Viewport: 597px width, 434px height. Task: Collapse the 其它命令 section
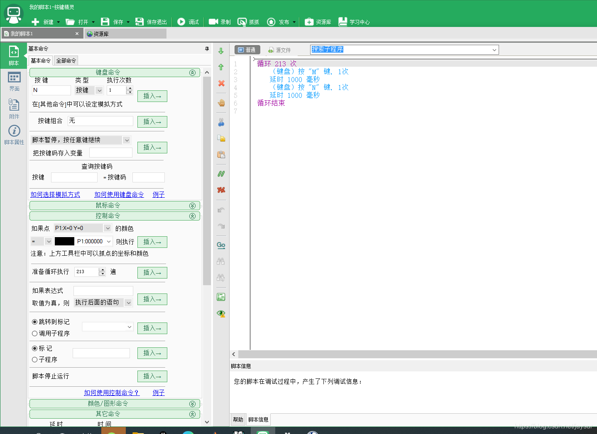pyautogui.click(x=192, y=414)
